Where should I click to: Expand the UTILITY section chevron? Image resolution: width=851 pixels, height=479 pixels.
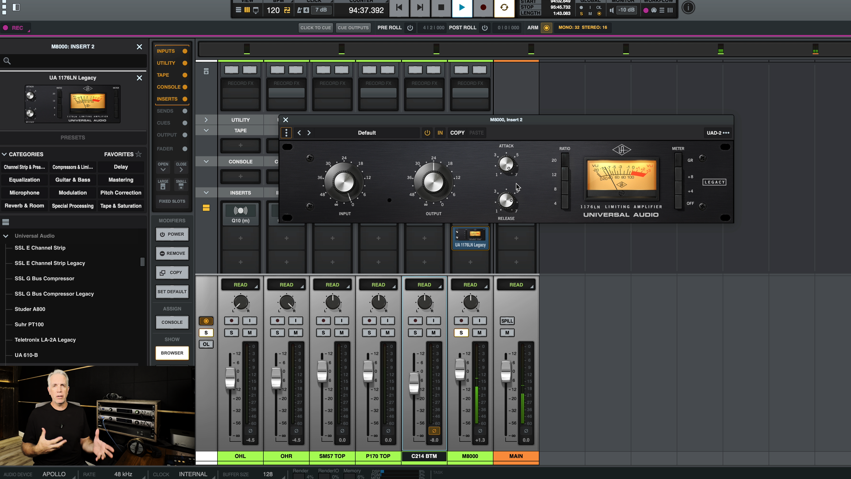206,120
